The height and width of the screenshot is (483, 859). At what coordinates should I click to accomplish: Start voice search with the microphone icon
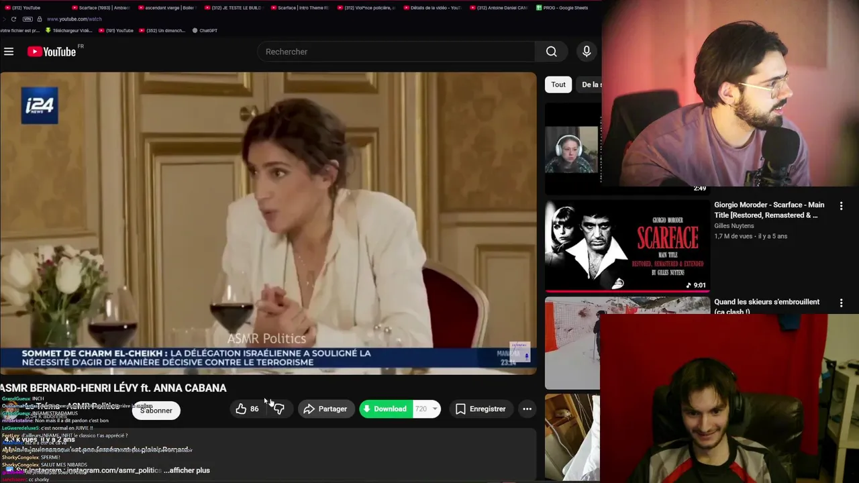pos(587,52)
